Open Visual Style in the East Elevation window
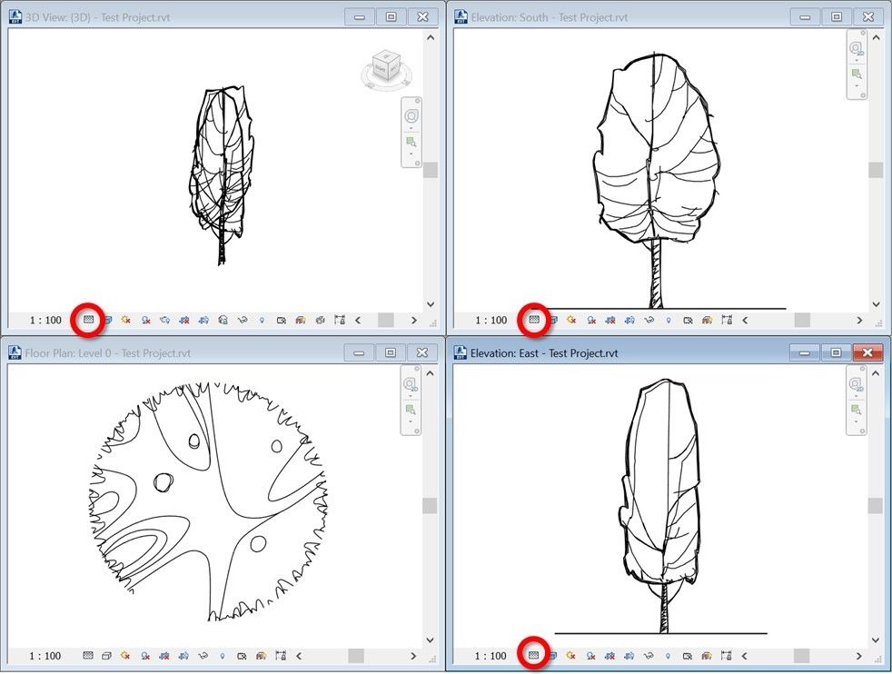This screenshot has height=674, width=892. [x=551, y=655]
